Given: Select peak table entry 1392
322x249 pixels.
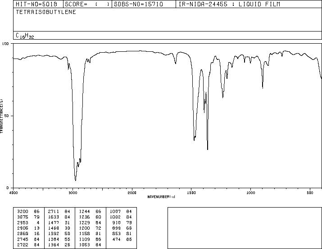Looking at the screenshot, I should click(x=54, y=234).
